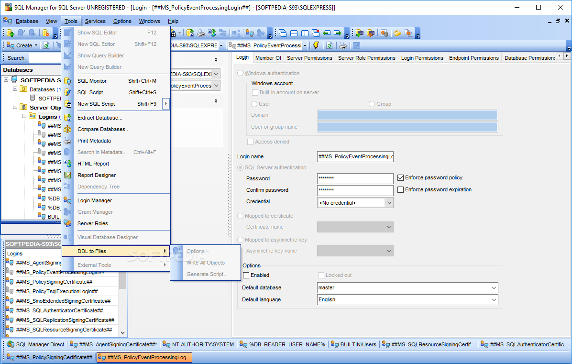Open the Create button dropdown arrow
The image size is (572, 364).
point(36,45)
